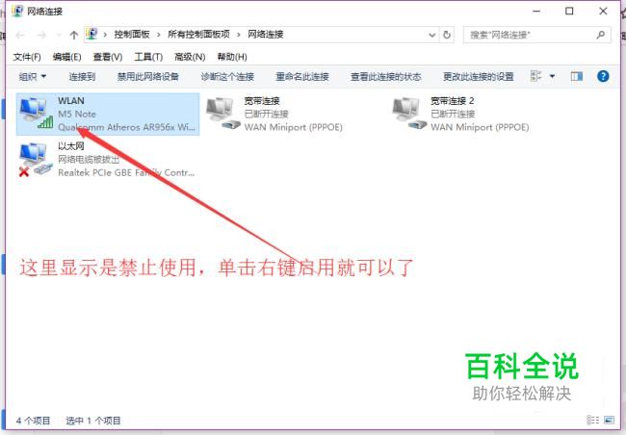Click the search magnifier icon

(600, 35)
